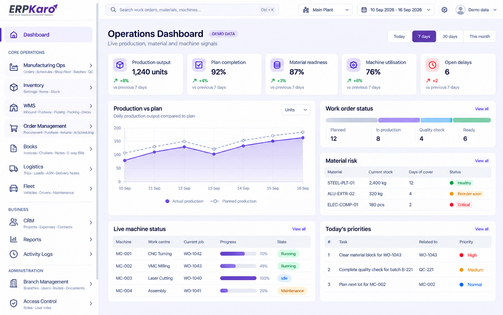Click the WMS warehouse icon
Image resolution: width=503 pixels, height=315 pixels.
click(x=14, y=108)
